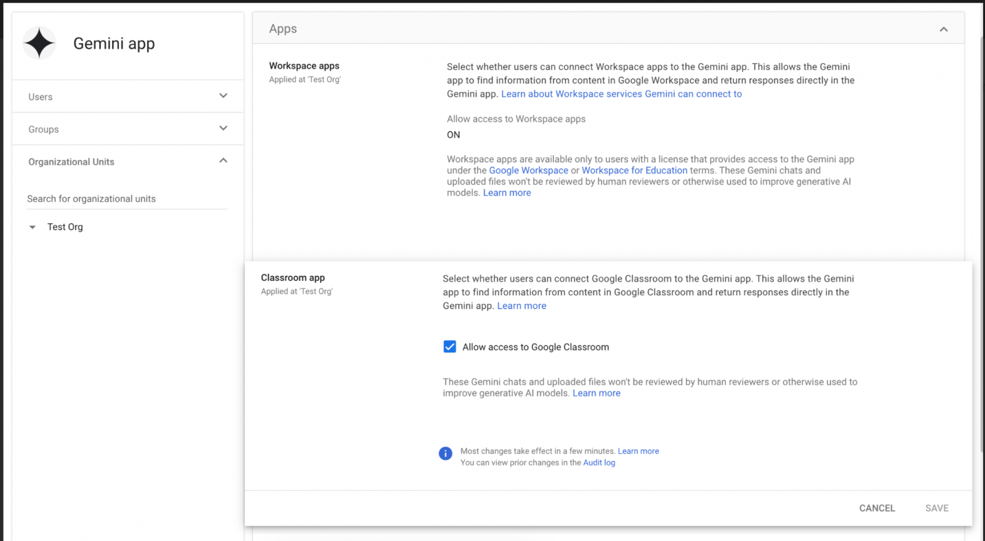Screen dimensions: 985x541
Task: Click the Workspace apps setting title
Action: (x=304, y=66)
